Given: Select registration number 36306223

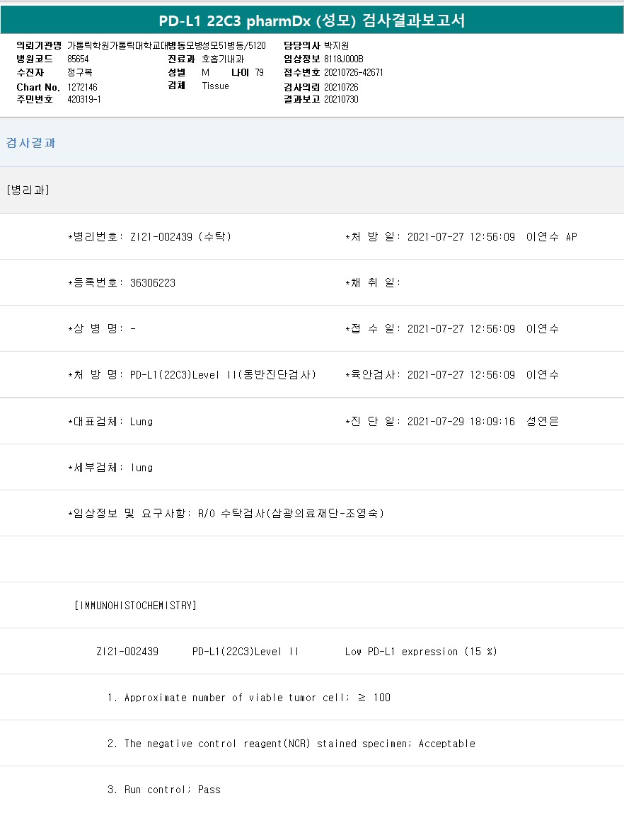Looking at the screenshot, I should click(x=152, y=283).
